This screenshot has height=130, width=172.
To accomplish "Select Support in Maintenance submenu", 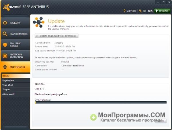I will [x=6, y=89].
